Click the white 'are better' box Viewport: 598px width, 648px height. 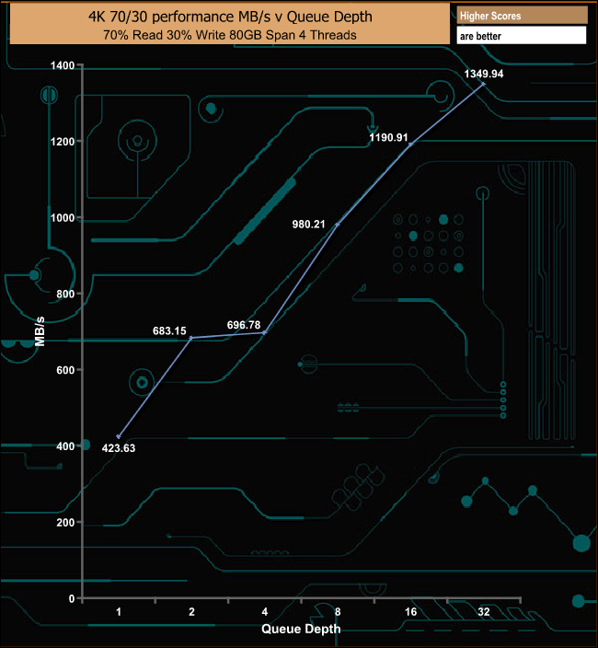pos(521,36)
